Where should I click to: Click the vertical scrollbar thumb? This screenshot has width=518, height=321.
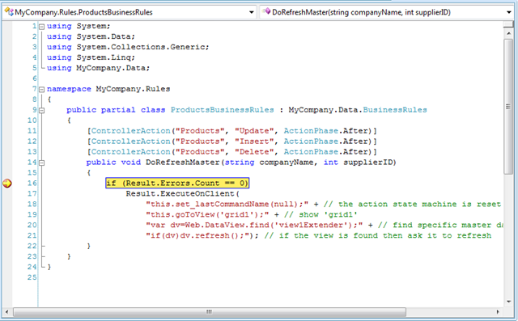(508, 106)
